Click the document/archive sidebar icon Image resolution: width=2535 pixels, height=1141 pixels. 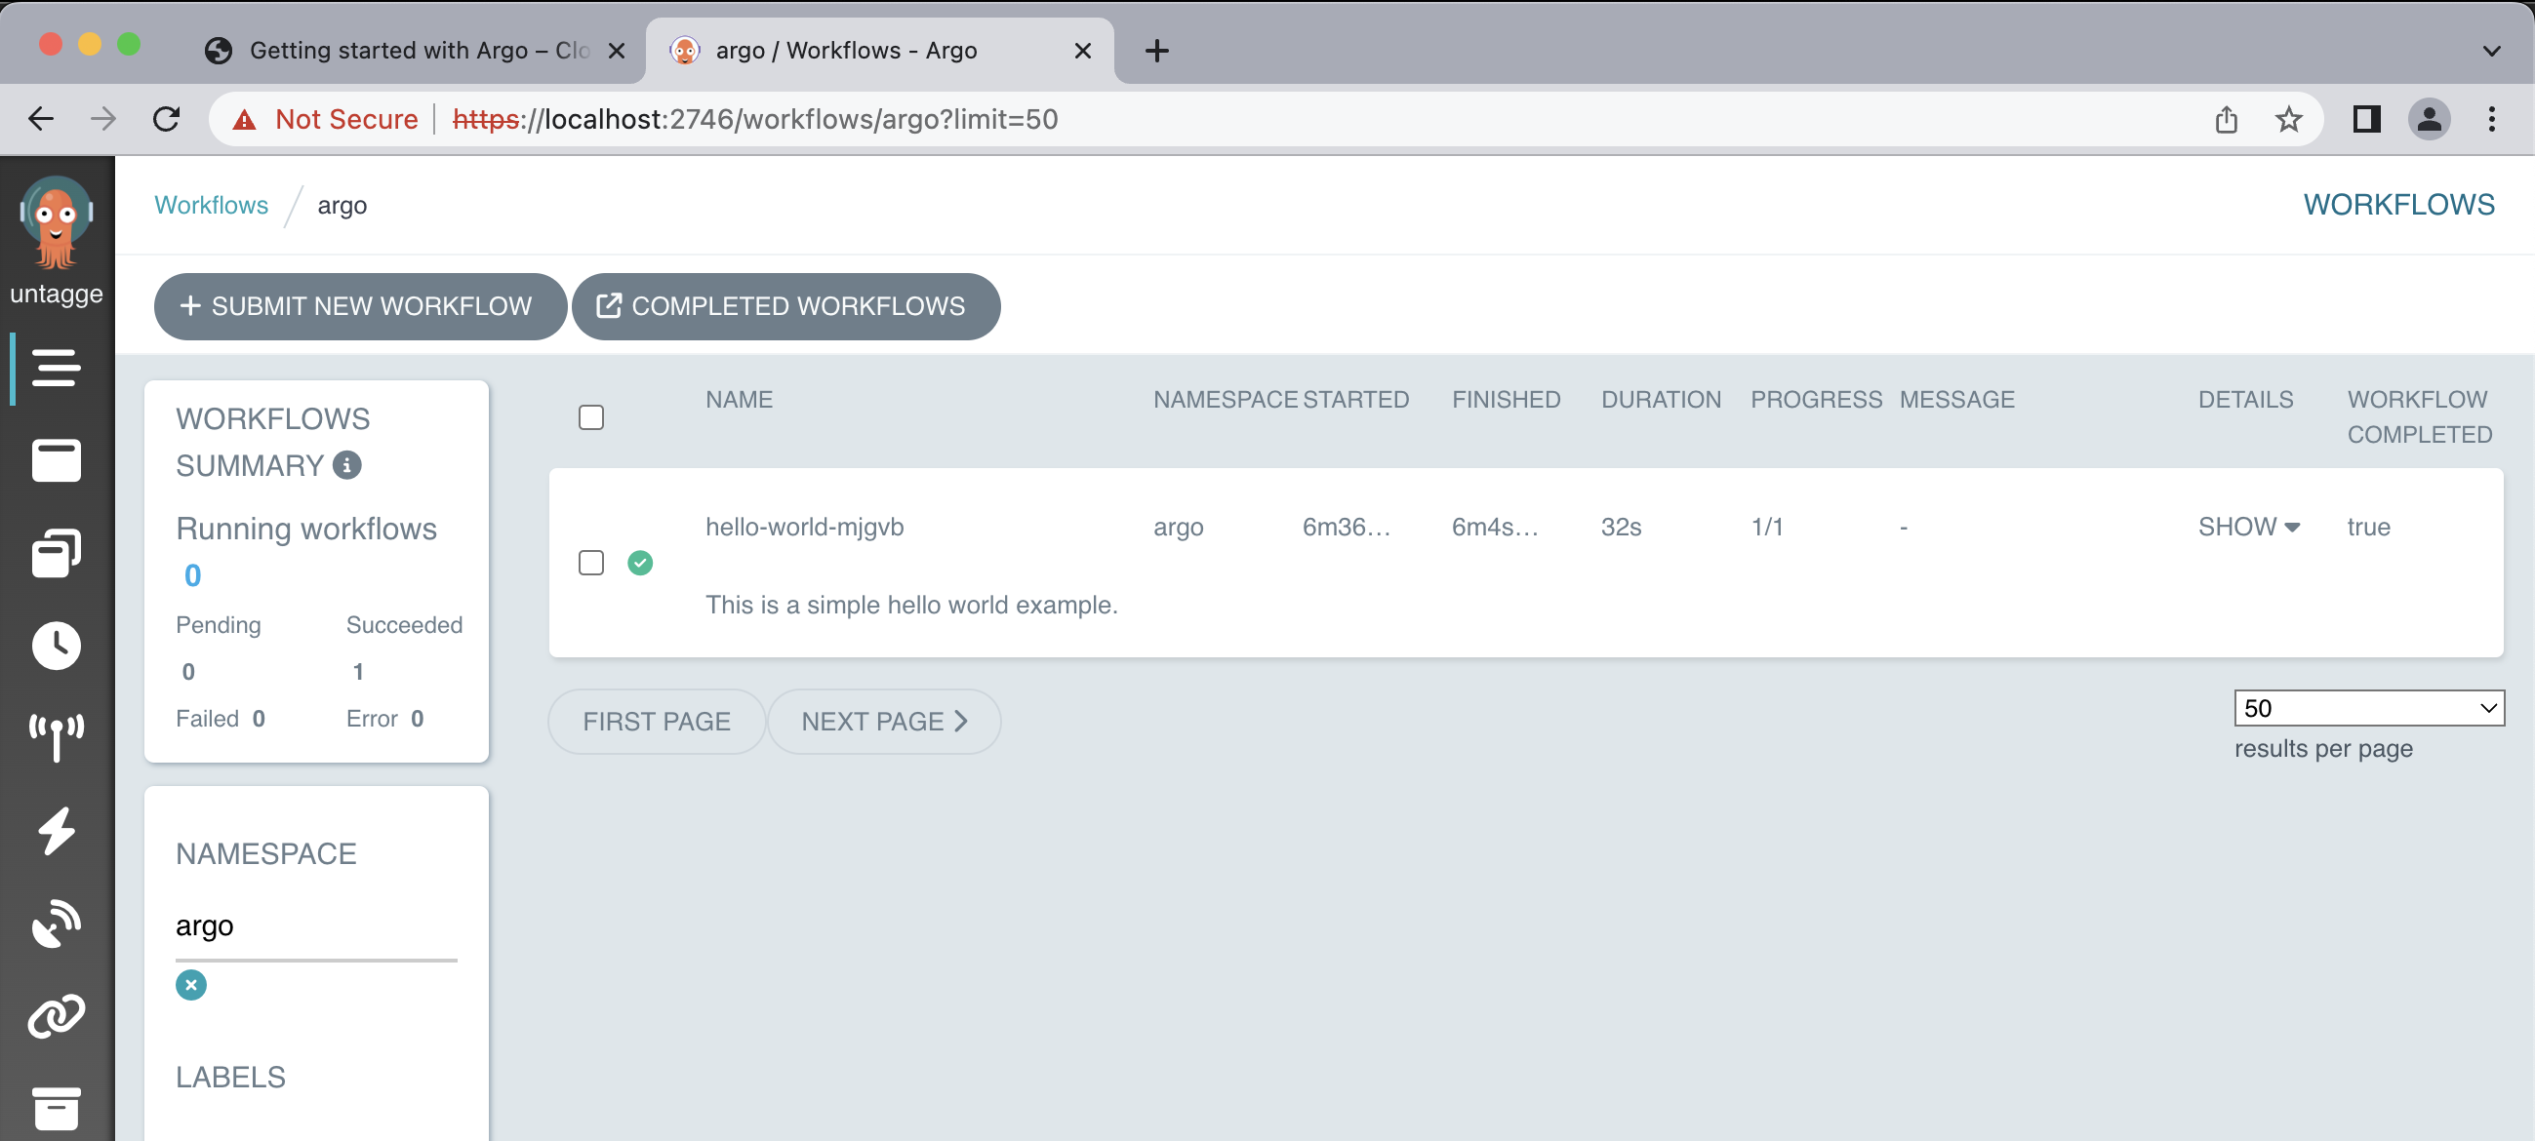click(55, 1111)
